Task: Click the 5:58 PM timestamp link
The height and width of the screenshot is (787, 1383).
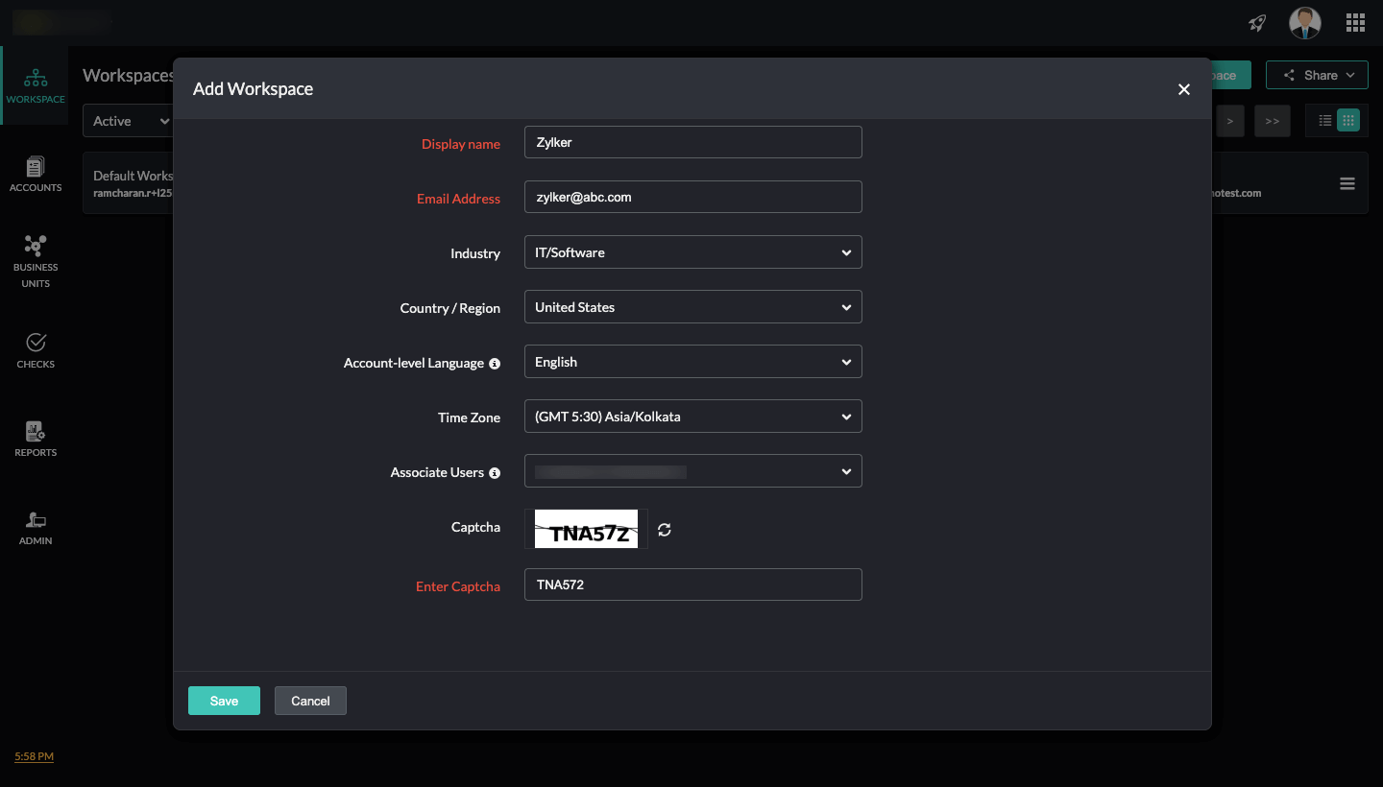Action: click(x=33, y=756)
